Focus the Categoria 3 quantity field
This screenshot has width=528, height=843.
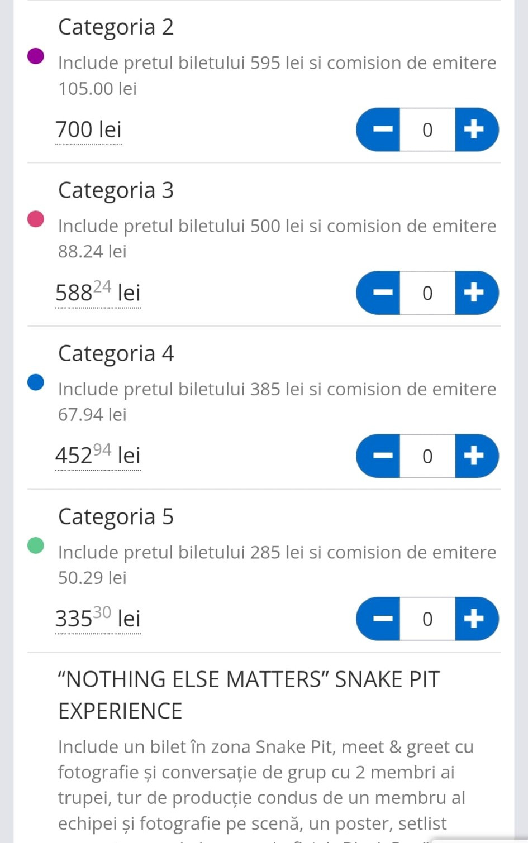(x=427, y=293)
